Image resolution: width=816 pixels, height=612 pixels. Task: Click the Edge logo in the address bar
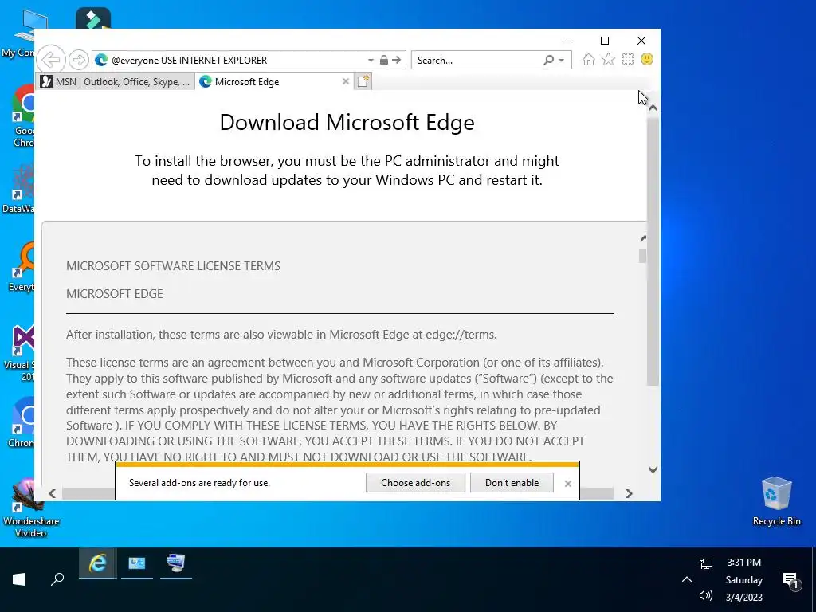(x=101, y=60)
